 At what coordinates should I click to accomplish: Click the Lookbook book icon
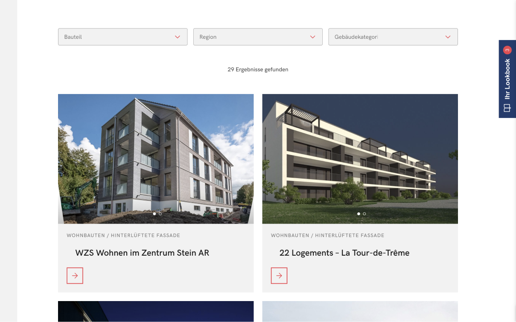point(507,108)
